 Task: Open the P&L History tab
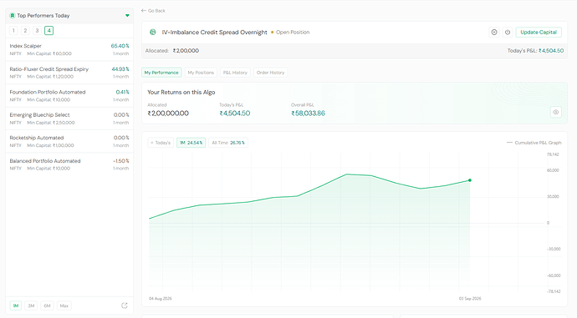(235, 73)
